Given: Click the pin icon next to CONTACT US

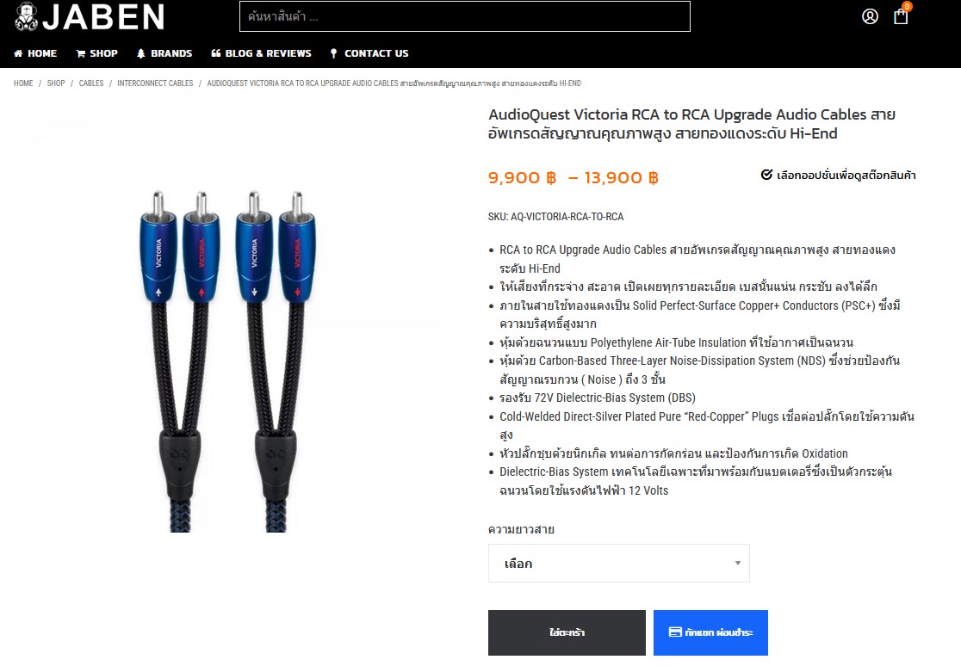Looking at the screenshot, I should pos(333,53).
